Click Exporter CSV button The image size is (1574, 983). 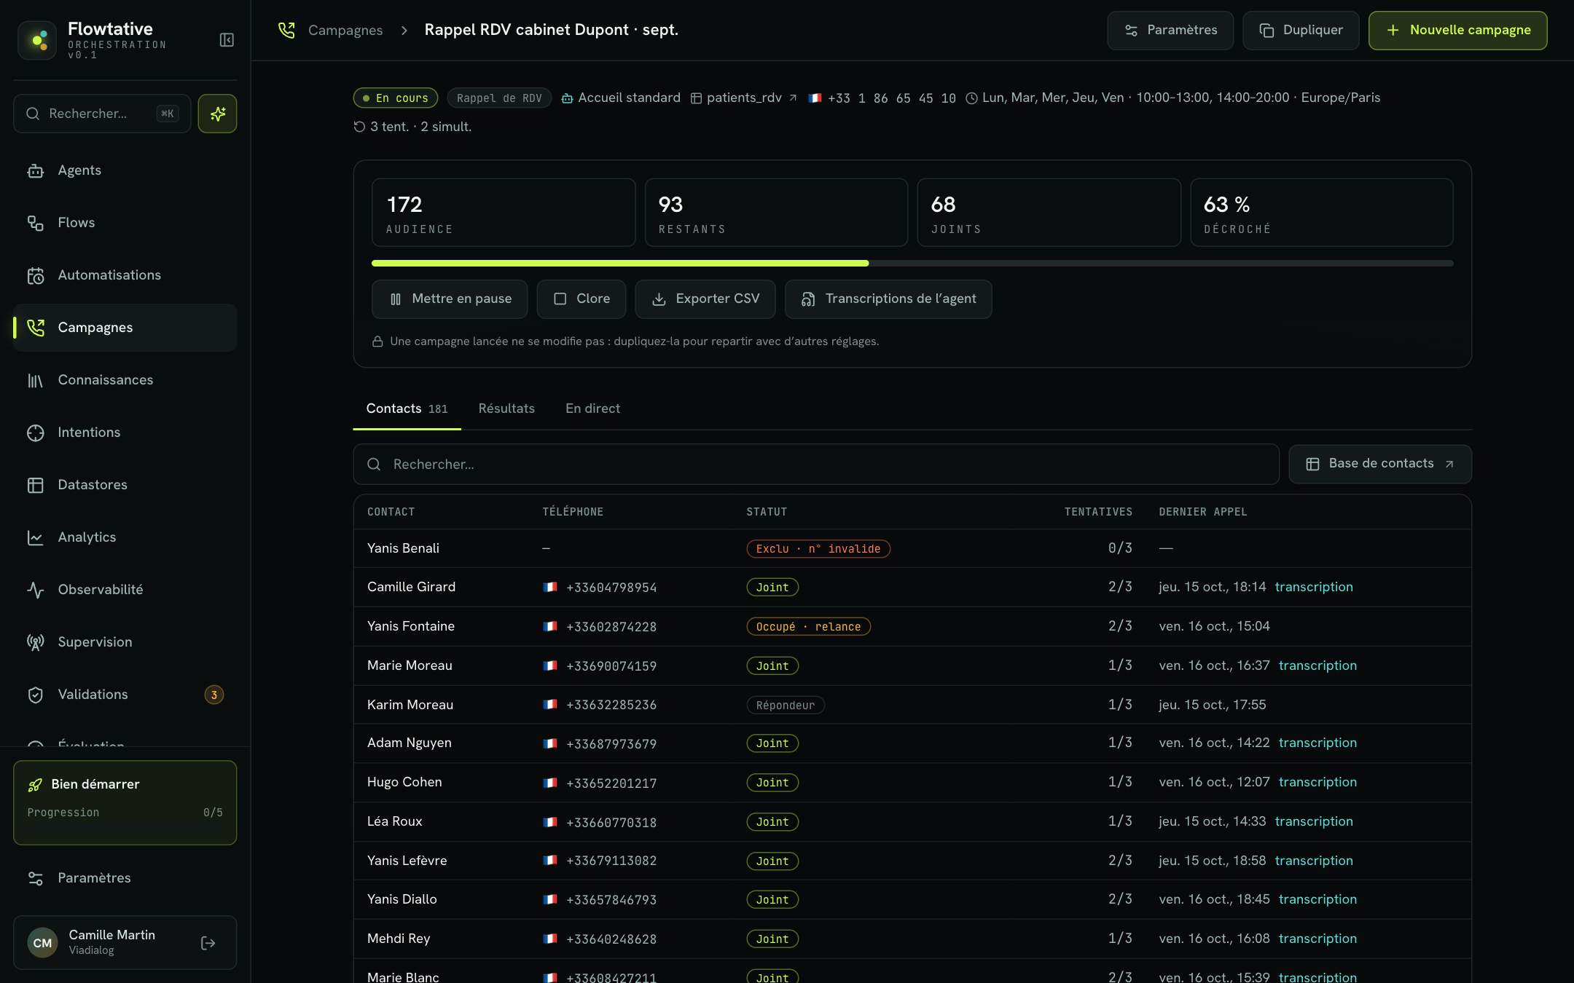coord(705,299)
